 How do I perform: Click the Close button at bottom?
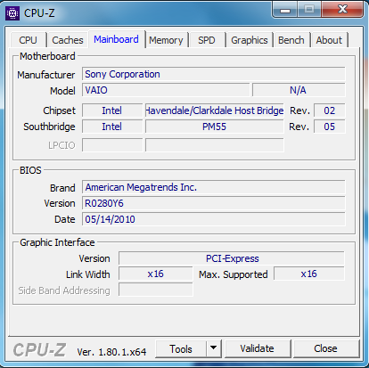point(326,348)
